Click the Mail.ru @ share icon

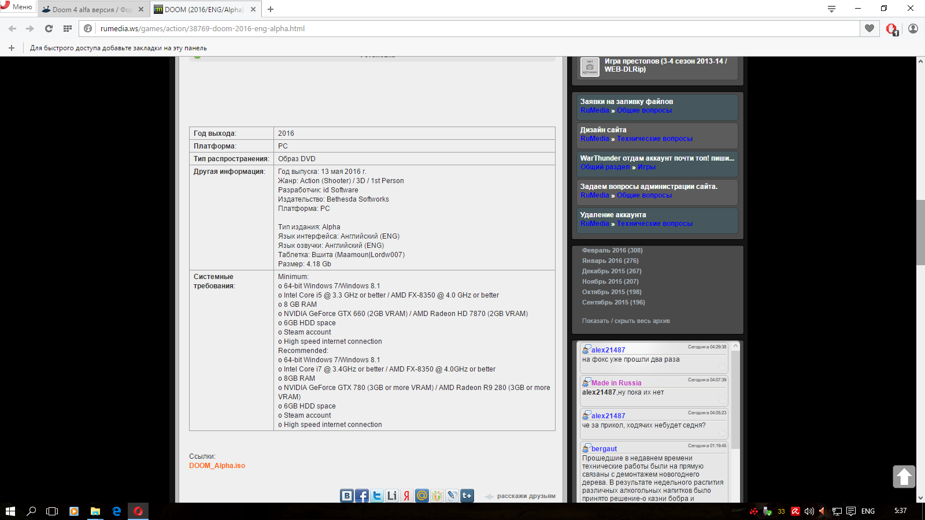pos(422,496)
